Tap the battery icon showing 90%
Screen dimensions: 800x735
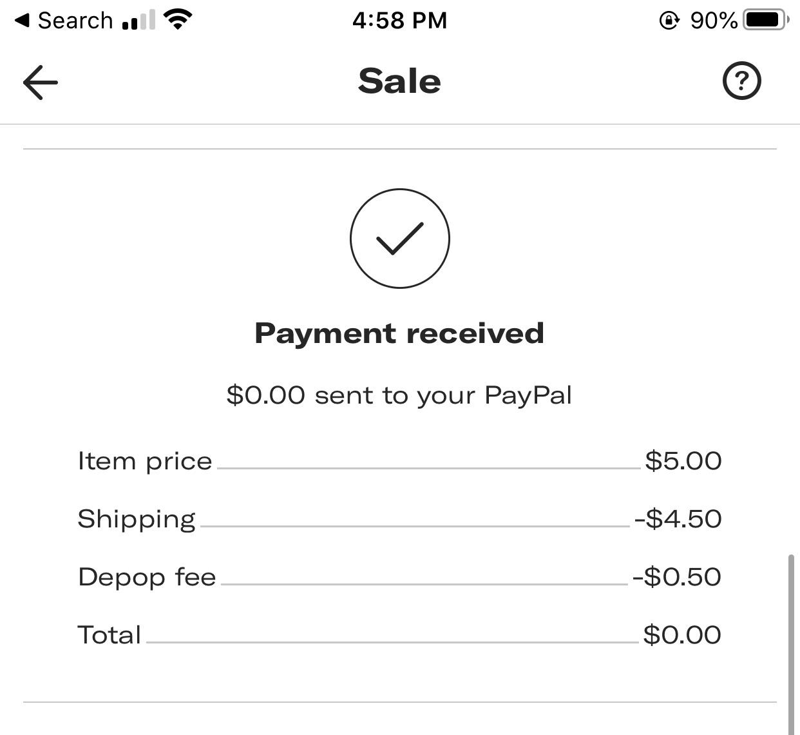point(765,19)
